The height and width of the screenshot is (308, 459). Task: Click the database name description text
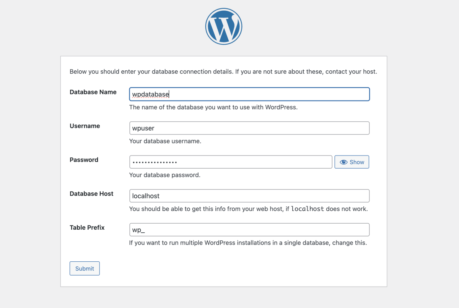point(213,107)
